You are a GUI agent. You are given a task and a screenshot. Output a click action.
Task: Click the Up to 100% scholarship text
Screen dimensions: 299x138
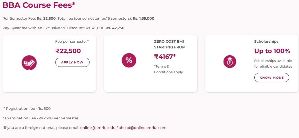272,51
